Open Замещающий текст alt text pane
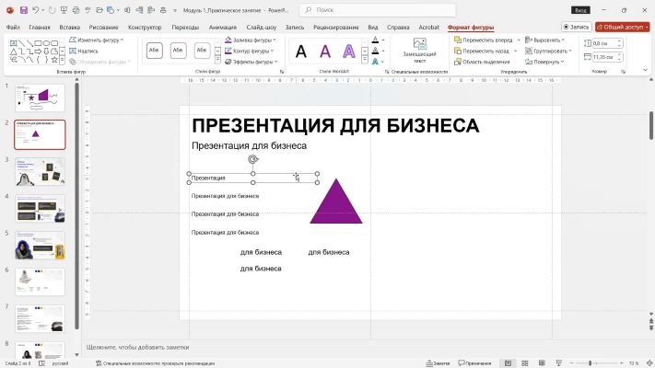The width and height of the screenshot is (655, 368). point(419,51)
